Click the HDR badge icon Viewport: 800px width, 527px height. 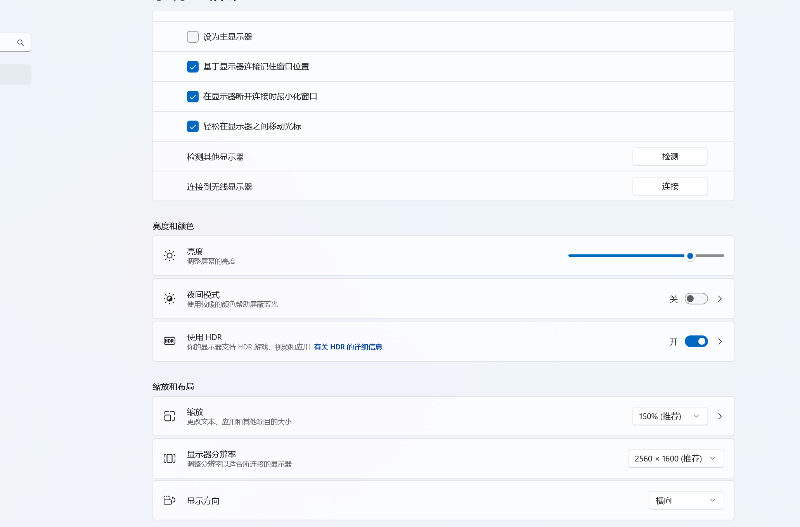coord(170,341)
